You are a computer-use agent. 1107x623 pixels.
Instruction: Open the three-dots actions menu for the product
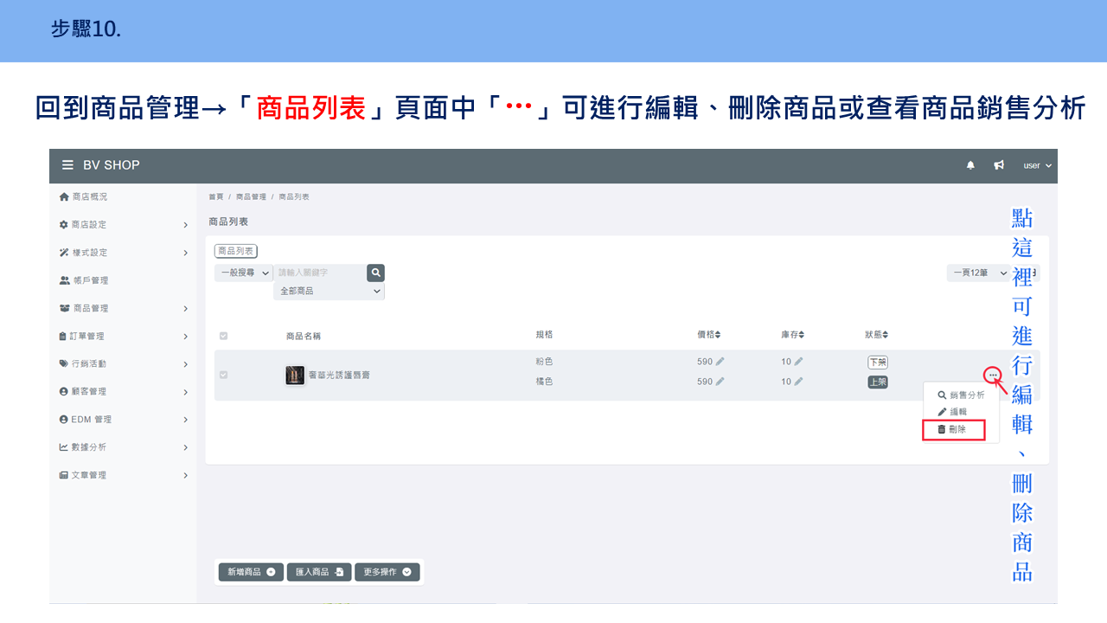tap(993, 375)
